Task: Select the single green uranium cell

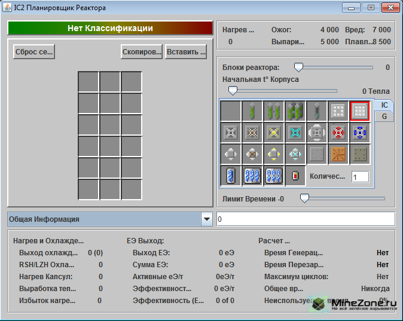Action: (252, 111)
